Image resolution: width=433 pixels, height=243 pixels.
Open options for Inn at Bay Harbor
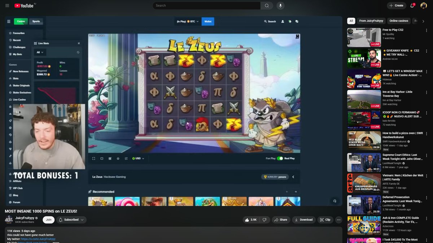pyautogui.click(x=427, y=92)
